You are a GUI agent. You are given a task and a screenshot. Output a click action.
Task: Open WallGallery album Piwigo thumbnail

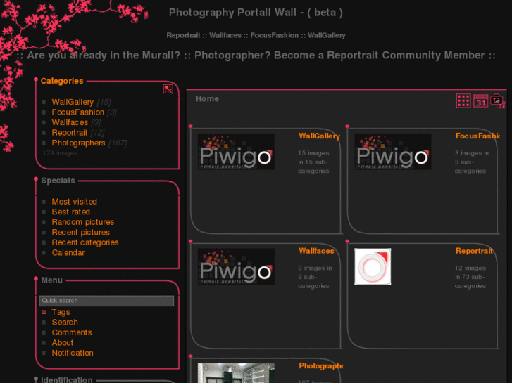(236, 152)
